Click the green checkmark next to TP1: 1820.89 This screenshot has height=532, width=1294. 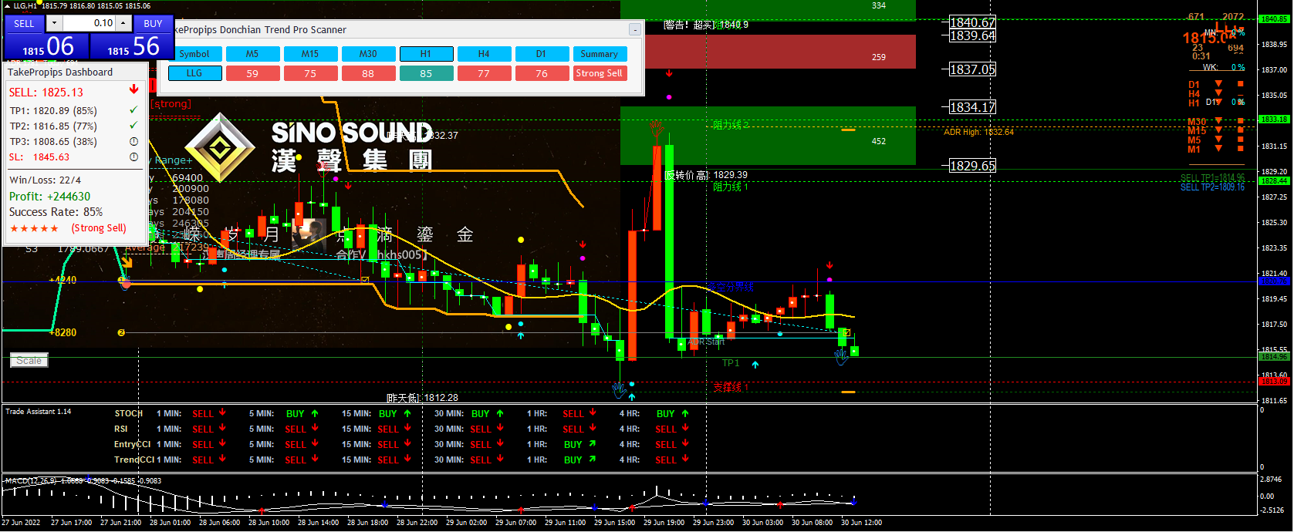click(133, 110)
